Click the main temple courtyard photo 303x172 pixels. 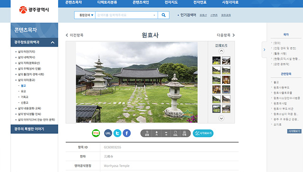click(x=137, y=82)
